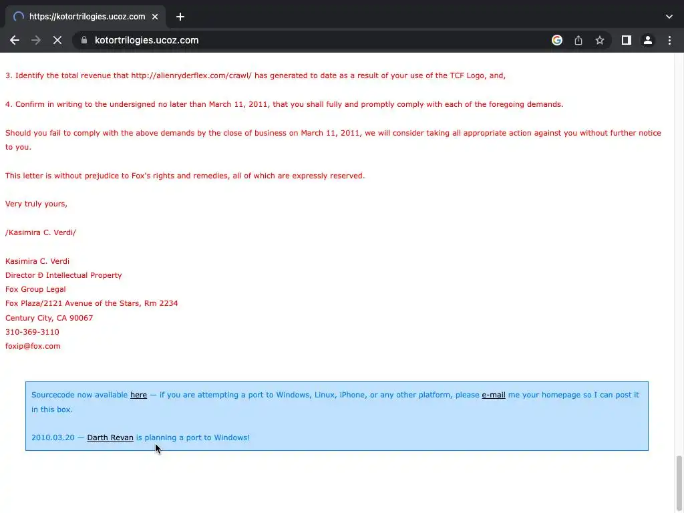Close the kotortrilogies tab

point(155,17)
